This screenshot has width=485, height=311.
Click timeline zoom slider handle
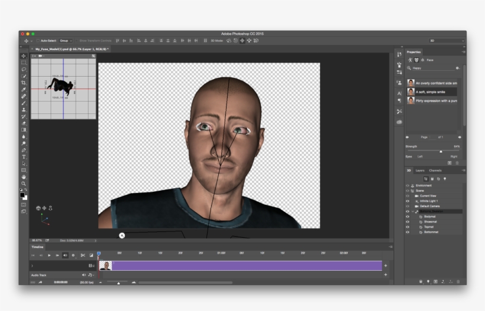[x=118, y=283]
